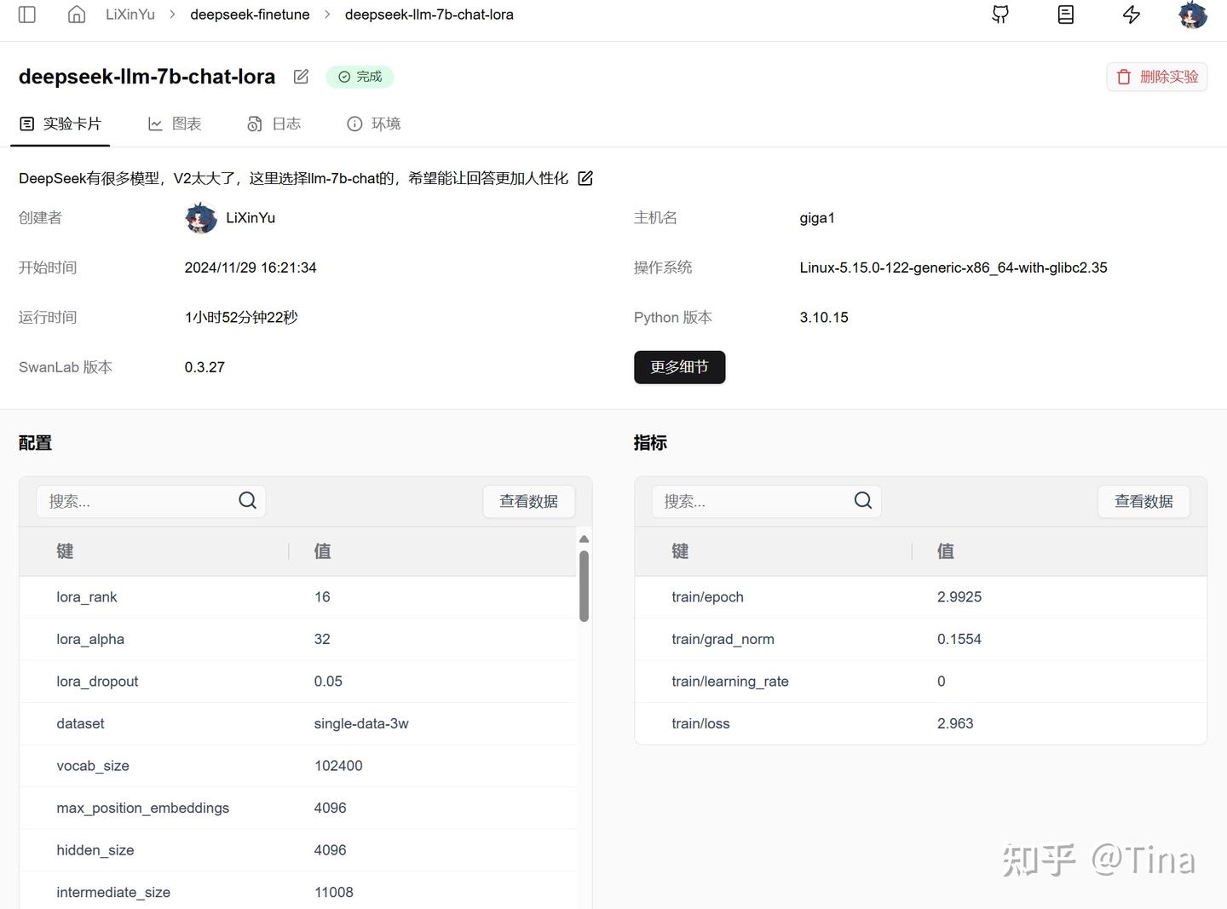This screenshot has height=909, width=1227.
Task: Click SwanLab version 0.3.27
Action: pyautogui.click(x=204, y=367)
